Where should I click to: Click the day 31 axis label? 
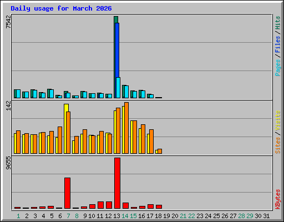[x=266, y=216]
